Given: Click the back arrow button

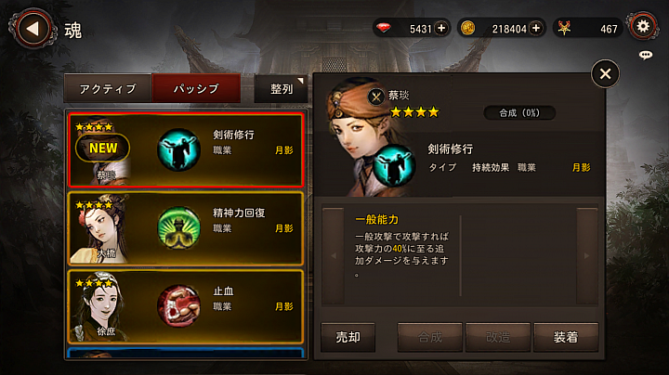Looking at the screenshot, I should click(33, 29).
